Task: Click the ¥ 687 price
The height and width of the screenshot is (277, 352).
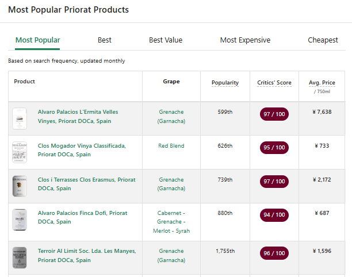Action: pyautogui.click(x=322, y=213)
